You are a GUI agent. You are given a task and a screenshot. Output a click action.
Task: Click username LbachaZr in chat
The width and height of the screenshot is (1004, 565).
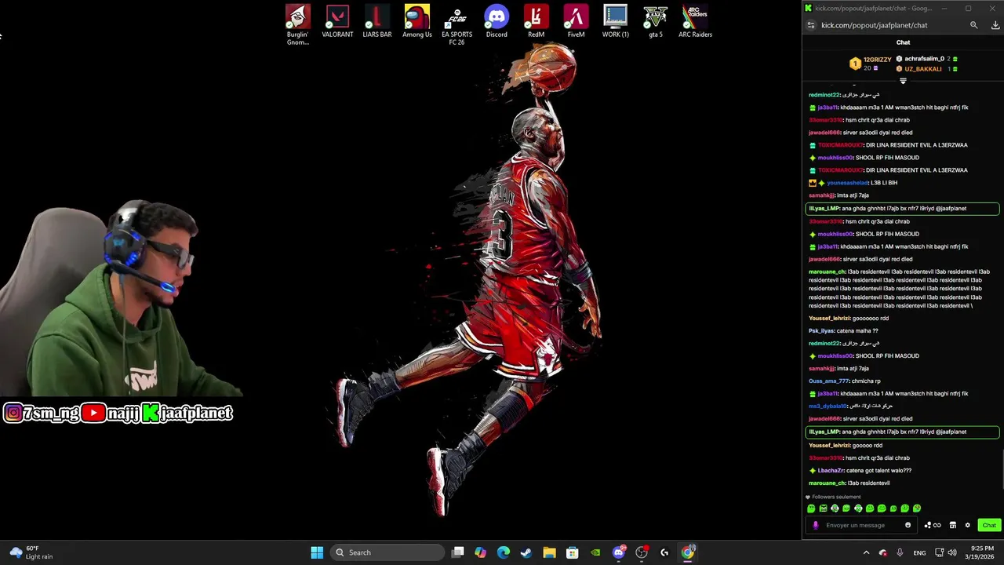pyautogui.click(x=831, y=470)
